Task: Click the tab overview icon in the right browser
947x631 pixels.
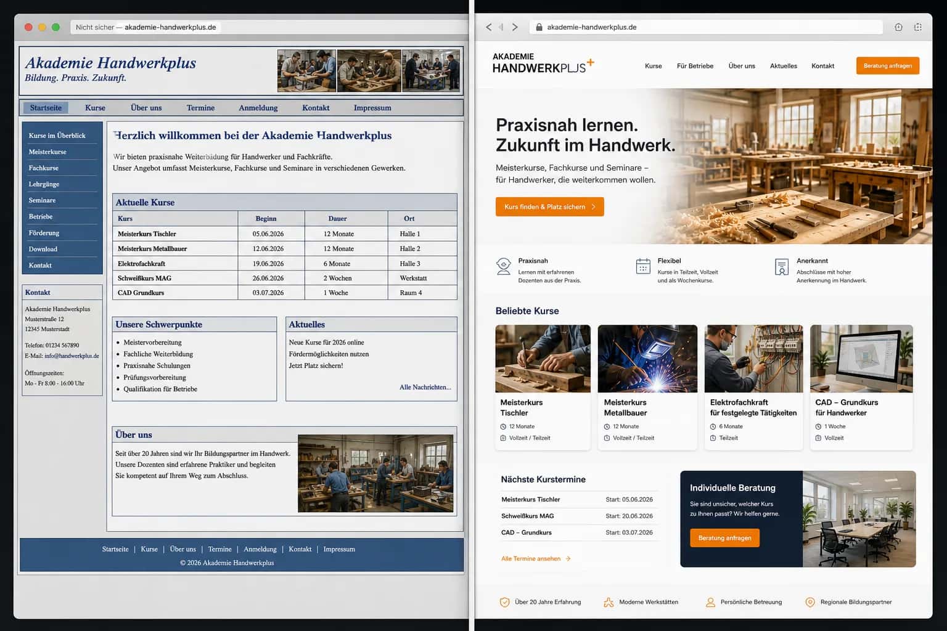Action: 918,27
